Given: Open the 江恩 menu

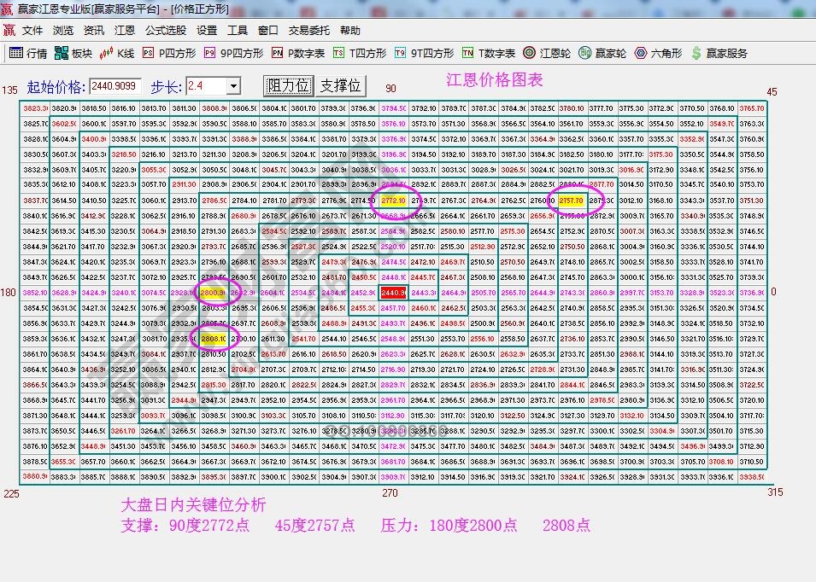Looking at the screenshot, I should [125, 30].
